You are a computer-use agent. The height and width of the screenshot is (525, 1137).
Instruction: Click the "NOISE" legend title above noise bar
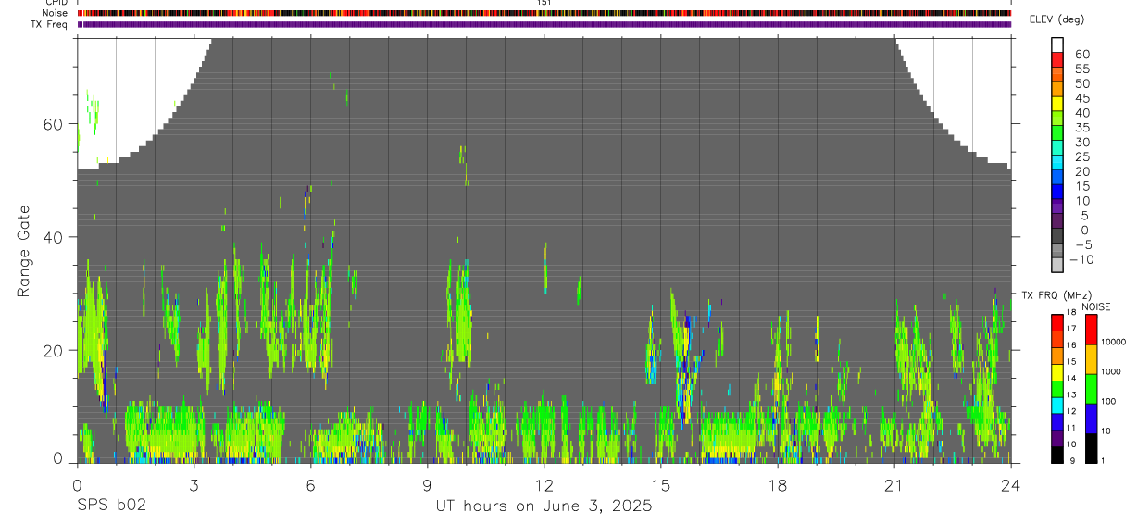click(x=1097, y=306)
